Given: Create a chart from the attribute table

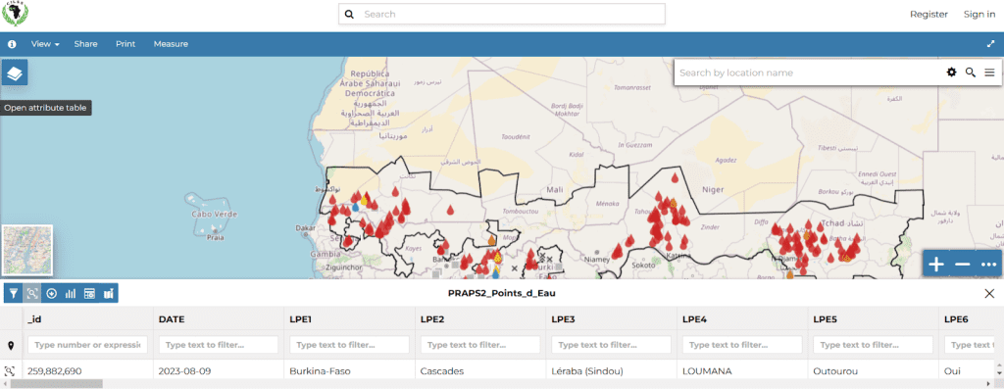Looking at the screenshot, I should coord(71,294).
